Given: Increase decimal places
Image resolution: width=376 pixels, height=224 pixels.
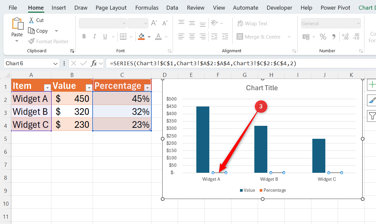Looking at the screenshot, I should click(x=345, y=36).
